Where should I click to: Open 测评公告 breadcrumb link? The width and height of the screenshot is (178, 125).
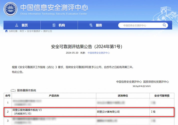pos(48,31)
